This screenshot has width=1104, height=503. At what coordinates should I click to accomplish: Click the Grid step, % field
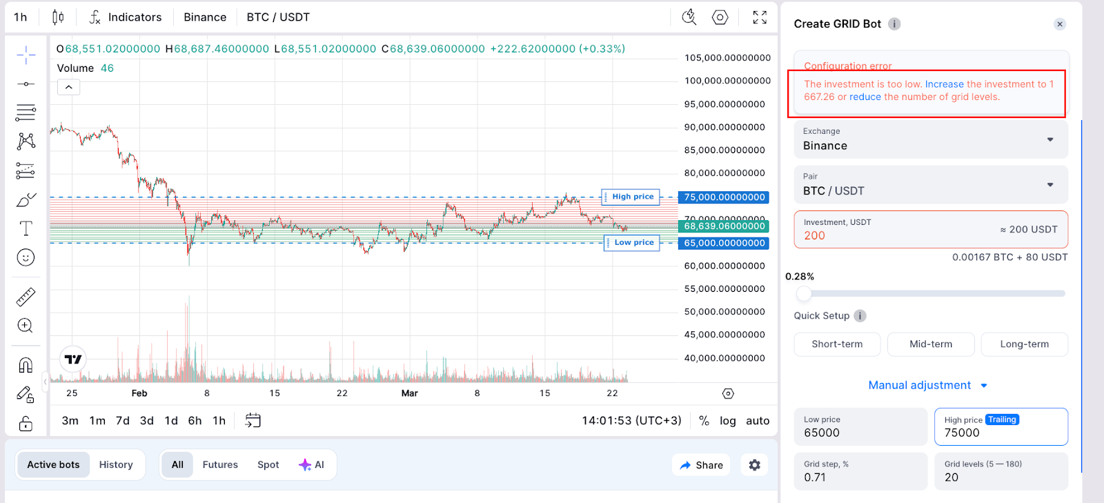click(860, 471)
